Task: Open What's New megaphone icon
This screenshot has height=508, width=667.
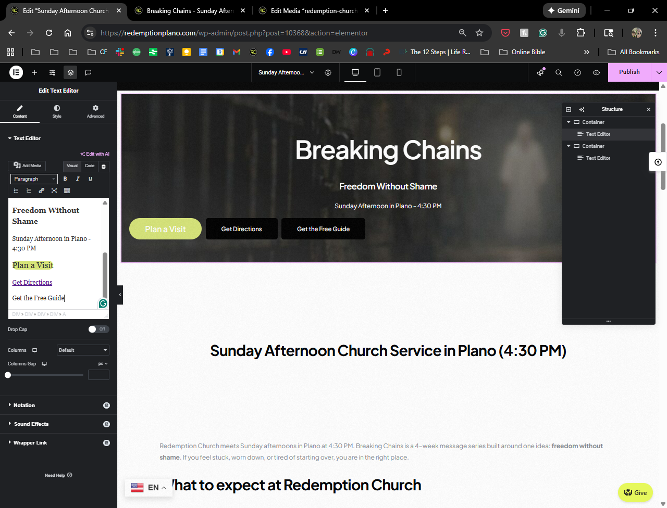Action: coord(540,72)
